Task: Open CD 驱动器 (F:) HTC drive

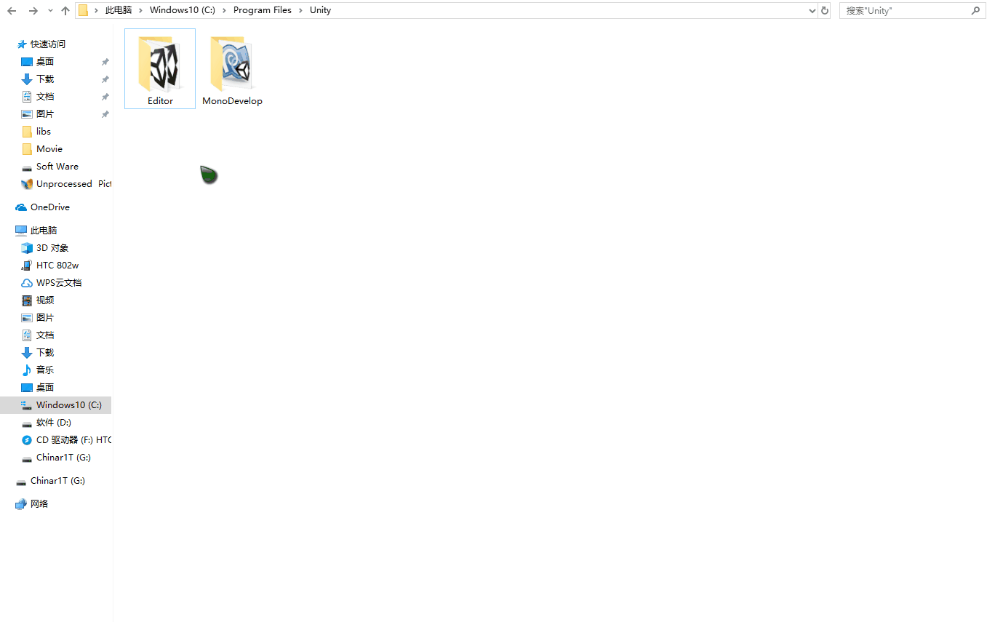Action: point(73,440)
